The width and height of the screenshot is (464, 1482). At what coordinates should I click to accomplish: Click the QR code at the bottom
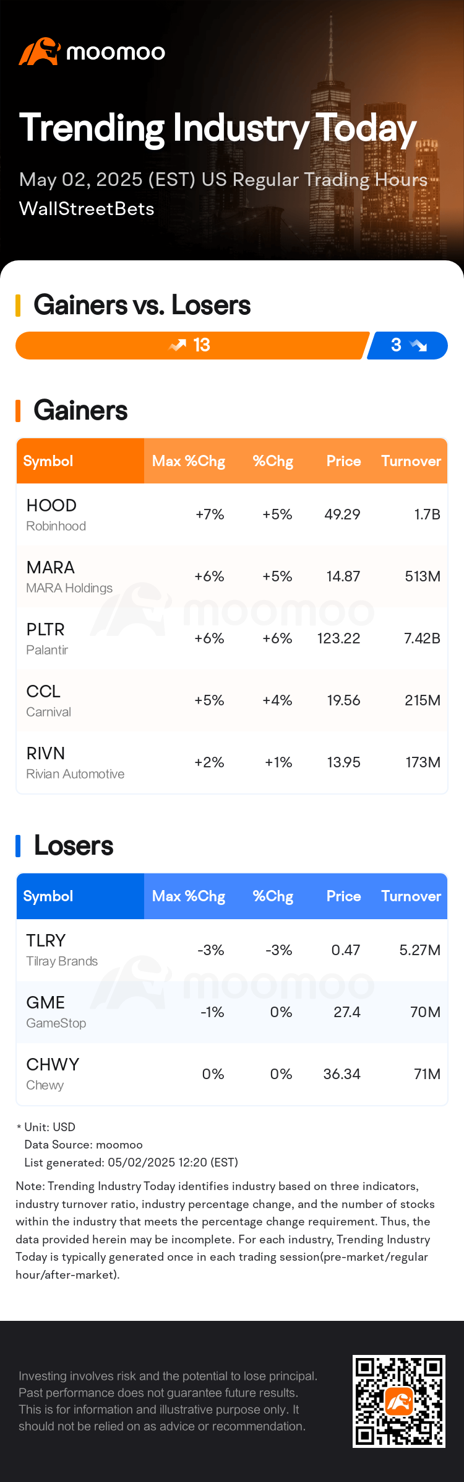(399, 1401)
